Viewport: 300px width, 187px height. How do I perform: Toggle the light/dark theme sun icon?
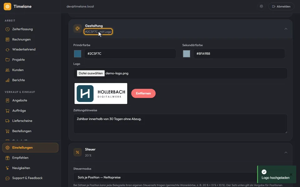click(x=261, y=6)
